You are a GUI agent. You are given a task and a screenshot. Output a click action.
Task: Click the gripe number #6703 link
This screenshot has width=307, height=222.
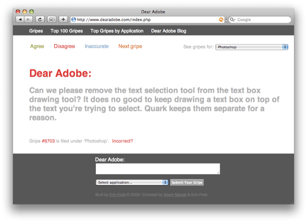tap(48, 141)
